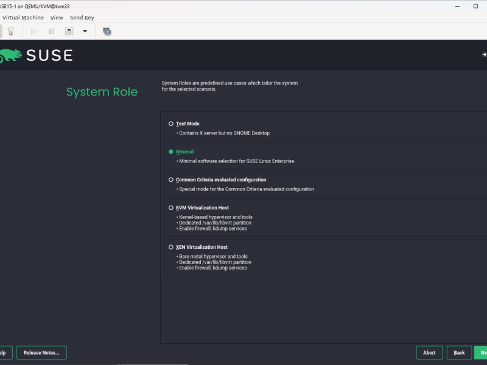Click the lightbulb details icon in toolbar
Viewport: 487px width, 365px height.
(x=11, y=31)
